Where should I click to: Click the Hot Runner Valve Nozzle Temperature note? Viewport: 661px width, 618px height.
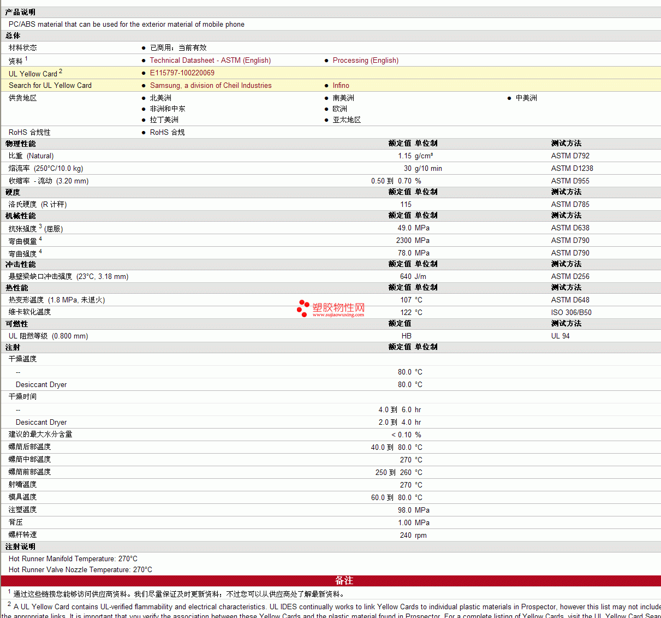click(x=80, y=570)
